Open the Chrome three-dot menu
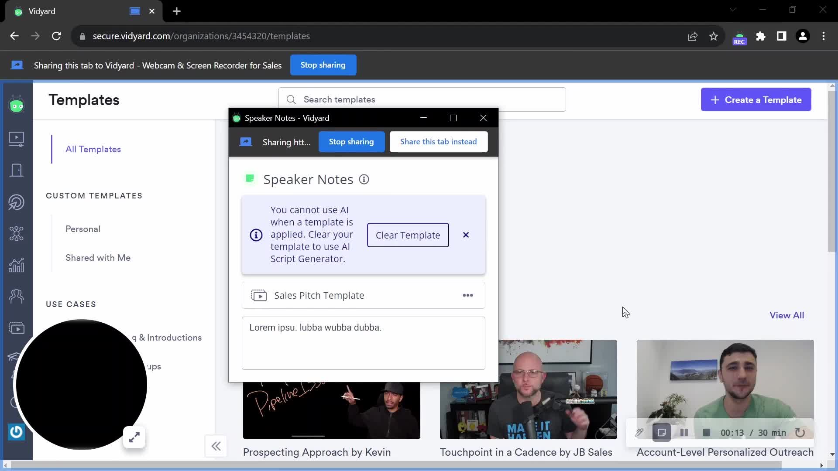Image resolution: width=838 pixels, height=471 pixels. point(824,36)
